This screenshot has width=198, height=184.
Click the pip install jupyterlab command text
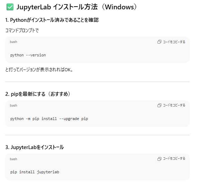click(35, 172)
